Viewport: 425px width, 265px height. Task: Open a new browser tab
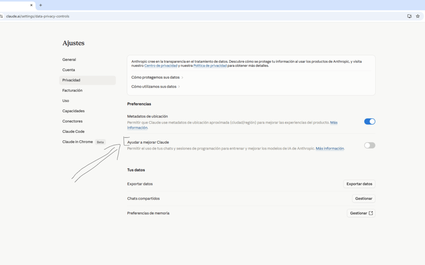click(41, 5)
